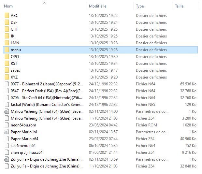
Task: Click the Maliou Yisheng settings file gear icon
Action: 7,111
